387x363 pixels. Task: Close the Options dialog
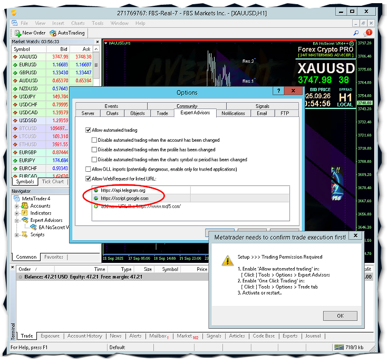pyautogui.click(x=293, y=91)
